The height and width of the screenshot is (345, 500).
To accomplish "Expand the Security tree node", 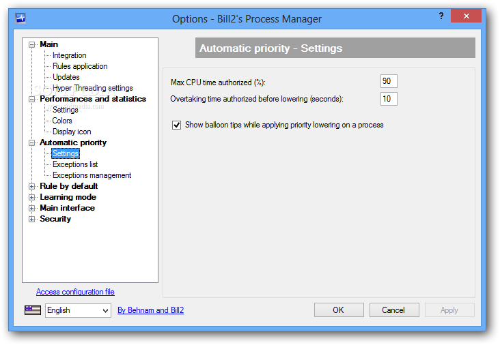I will click(x=31, y=220).
